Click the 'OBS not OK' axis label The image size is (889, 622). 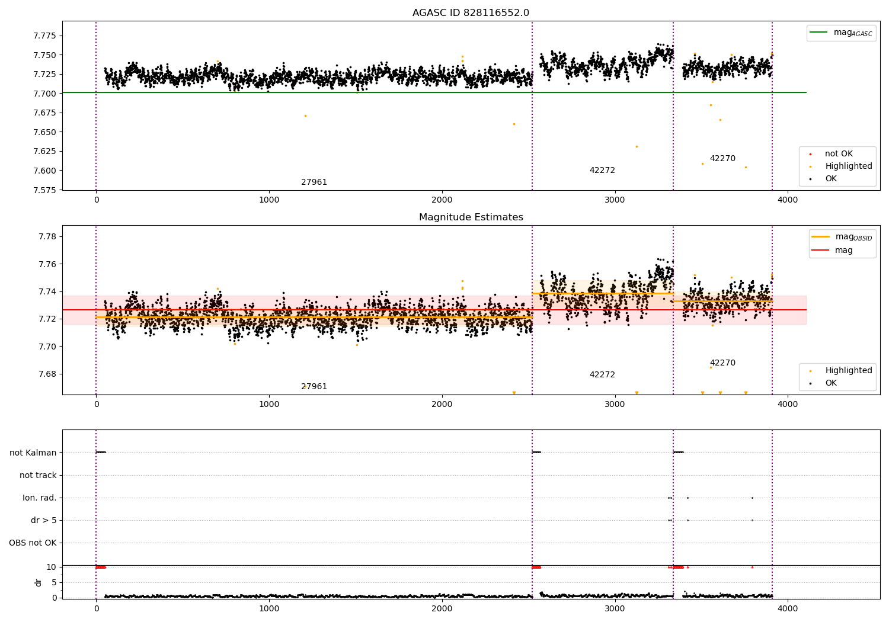33,543
